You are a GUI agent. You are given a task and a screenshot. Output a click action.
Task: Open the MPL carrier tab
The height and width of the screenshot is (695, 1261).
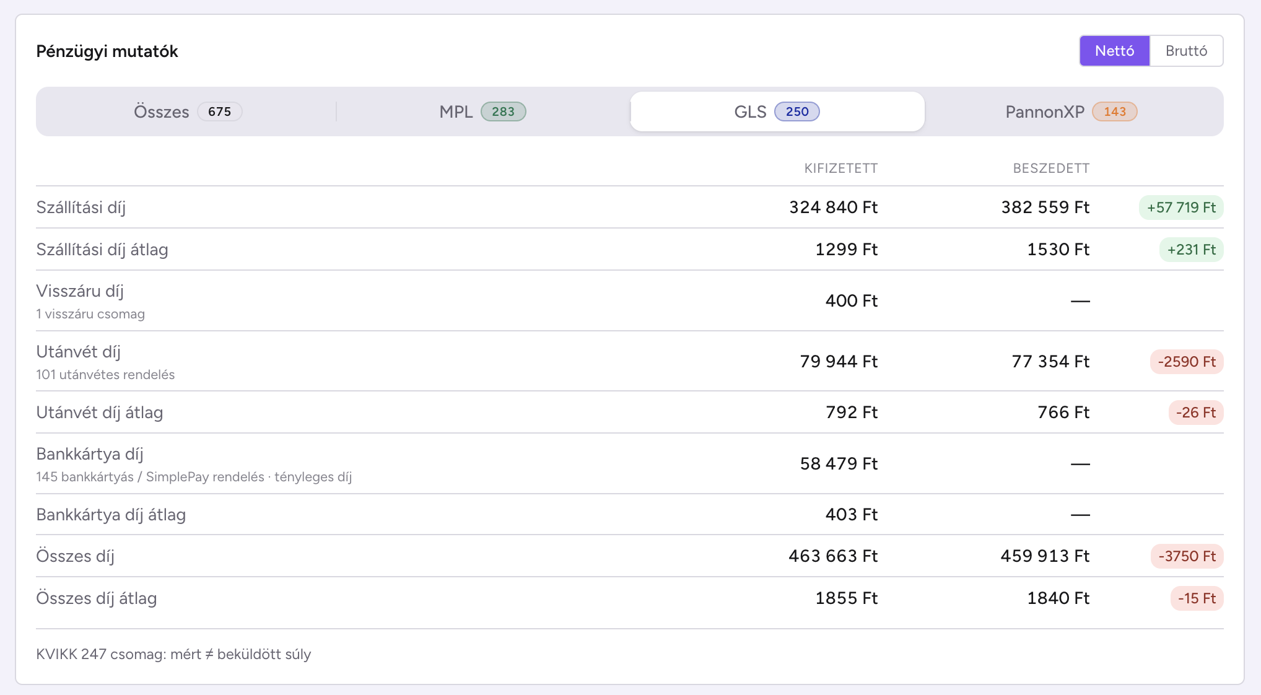point(482,111)
